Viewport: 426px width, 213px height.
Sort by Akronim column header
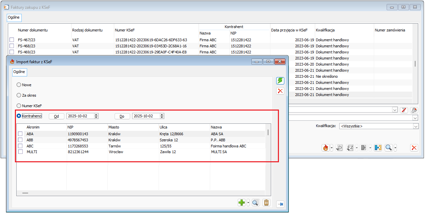(33, 127)
